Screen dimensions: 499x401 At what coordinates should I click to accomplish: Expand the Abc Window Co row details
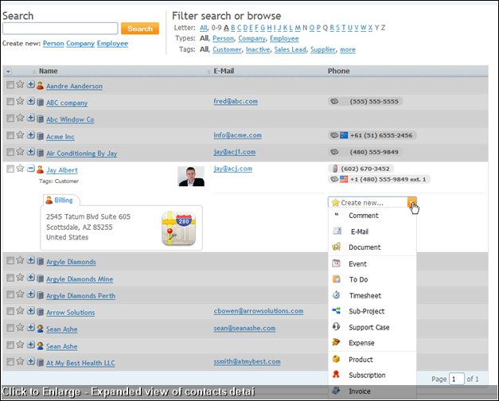(30, 119)
